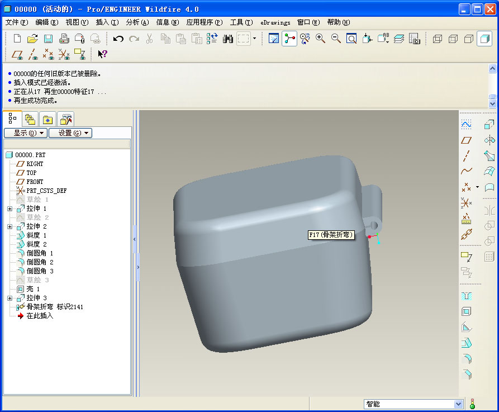
Task: Select the Datum Plane tool in right toolbar
Action: (466, 140)
